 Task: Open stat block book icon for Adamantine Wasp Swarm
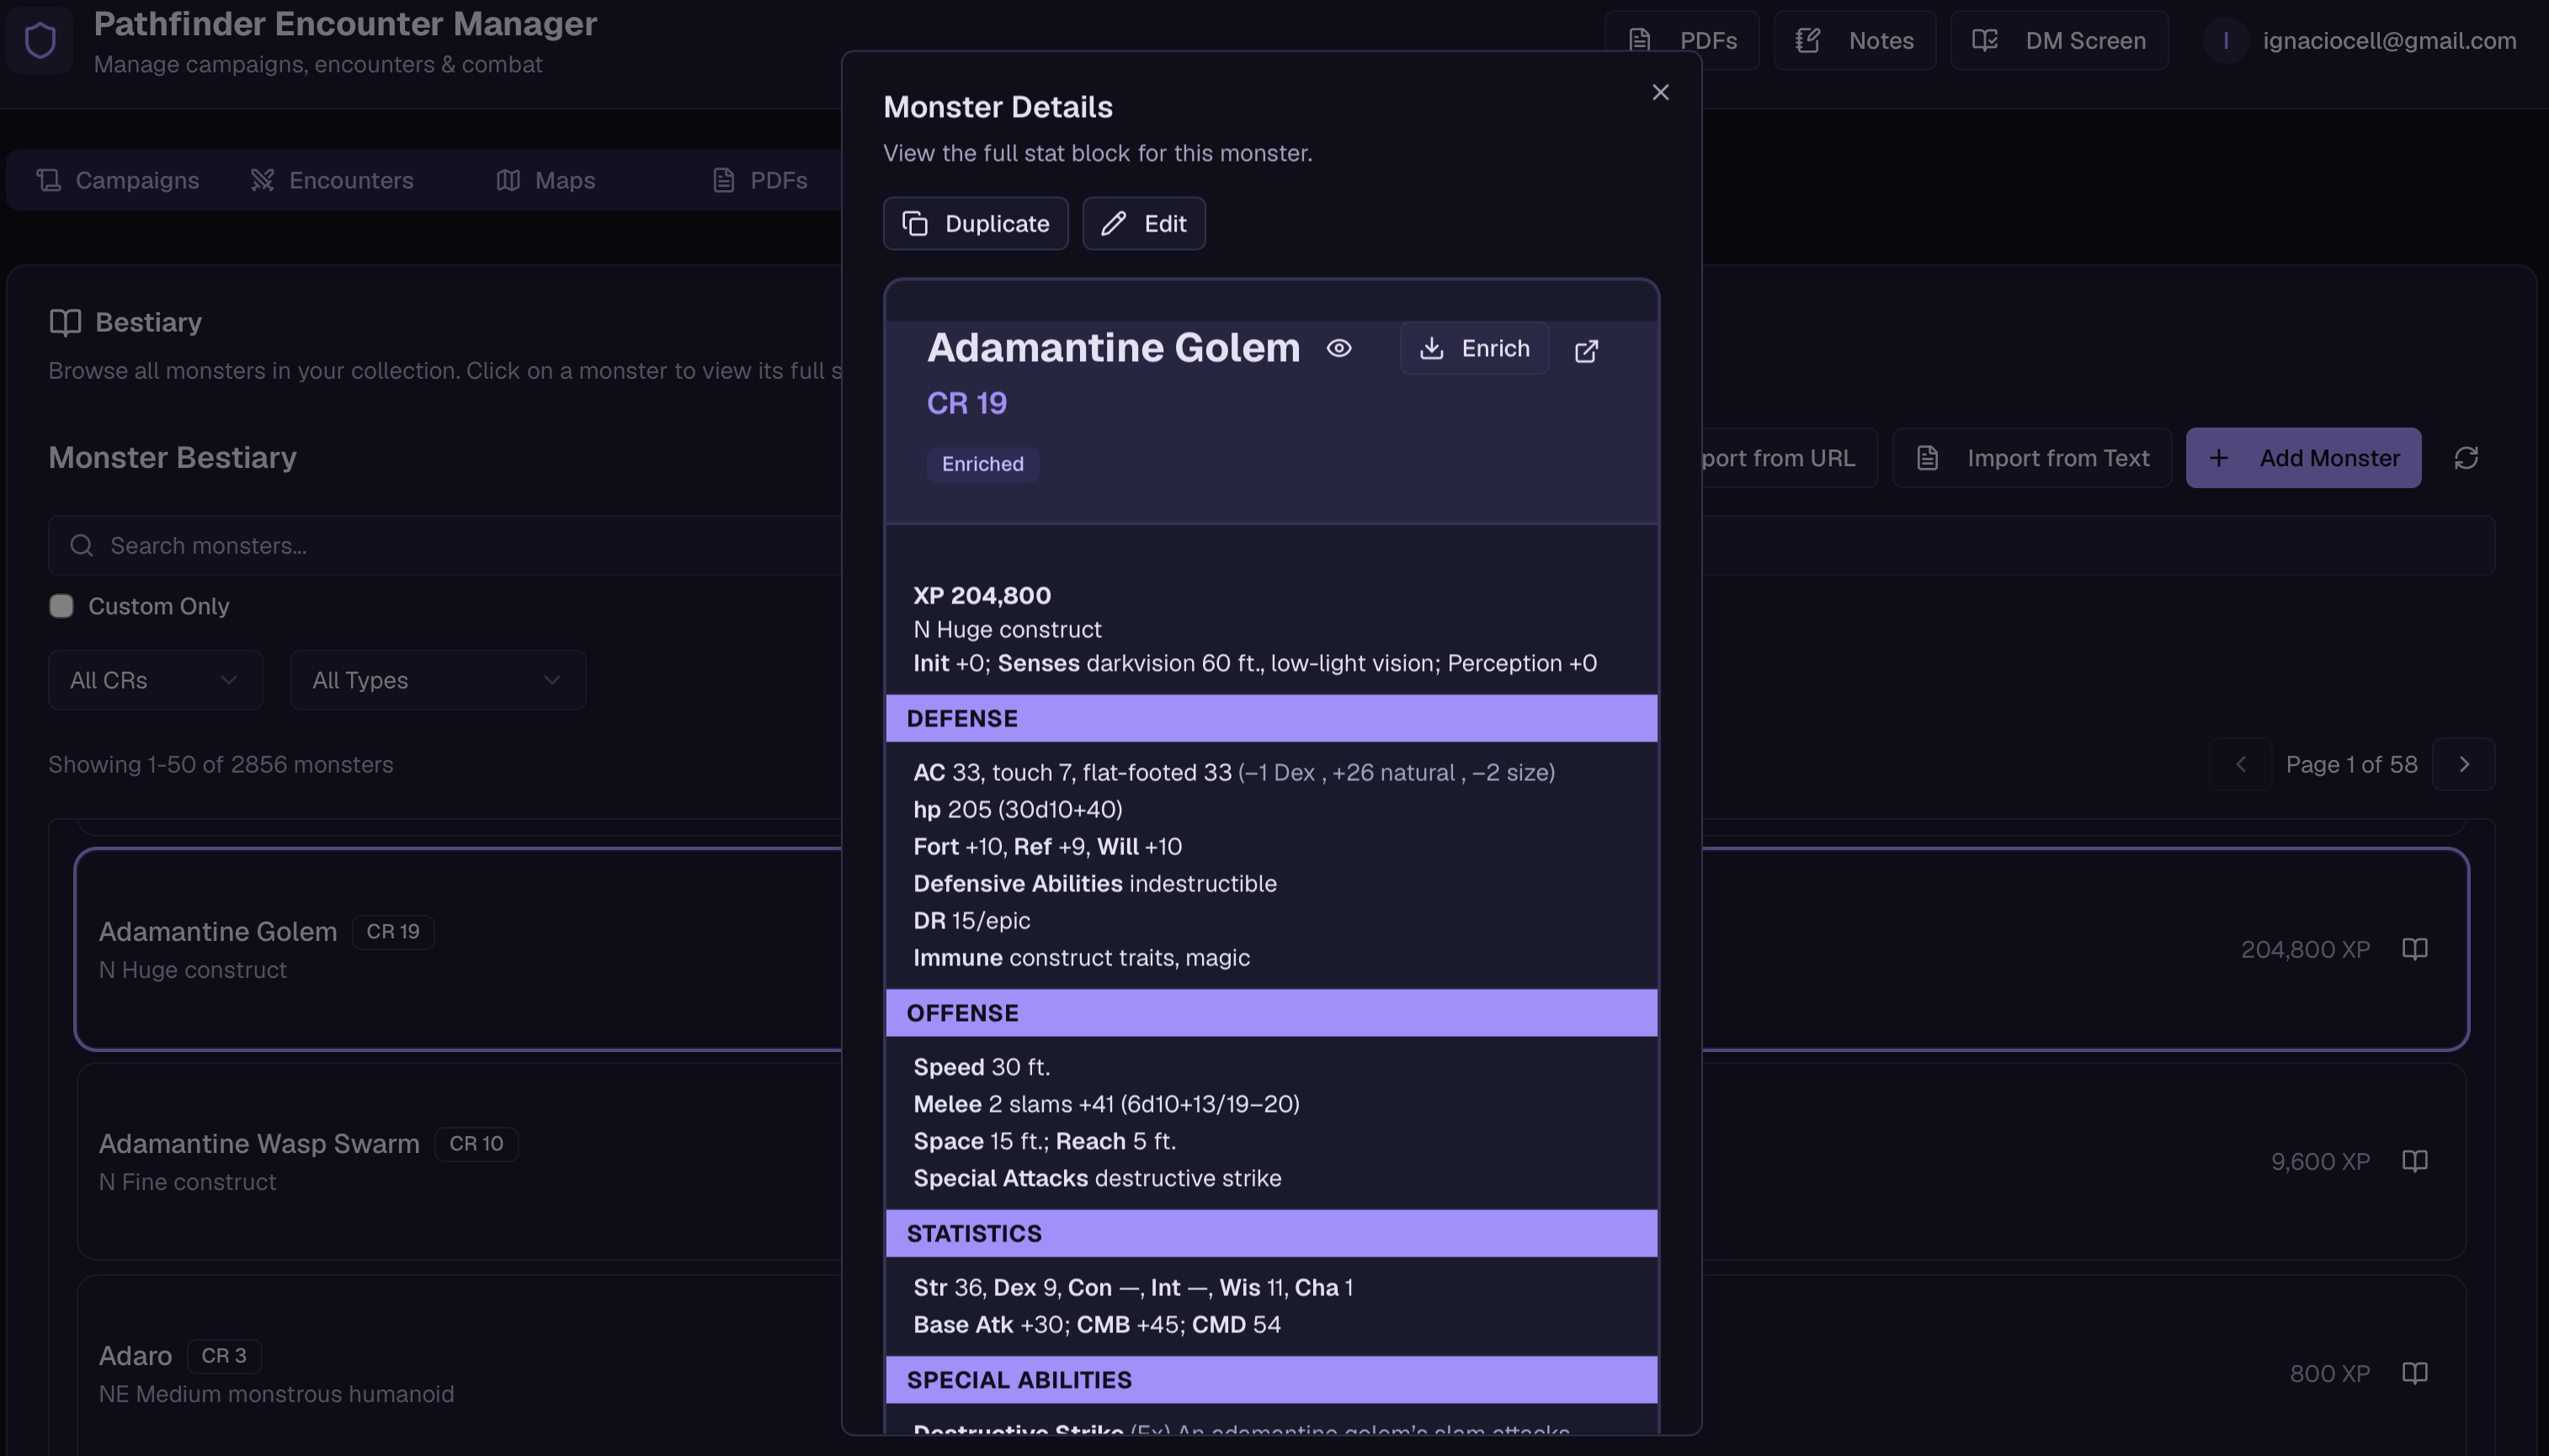coord(2415,1161)
